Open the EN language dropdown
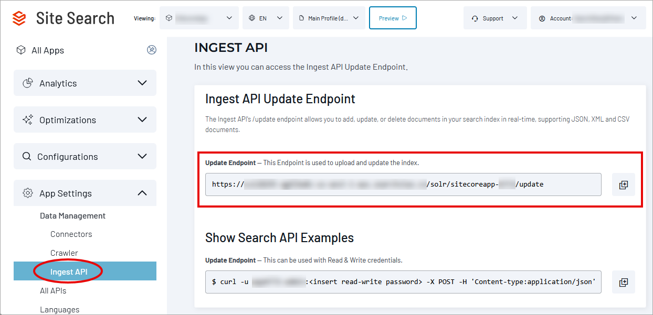The image size is (653, 315). (266, 17)
